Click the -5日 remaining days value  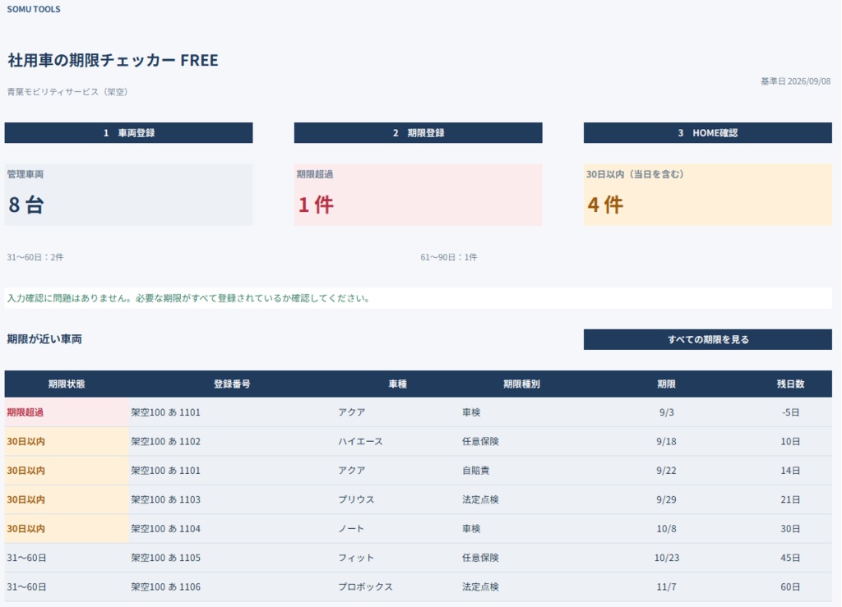click(x=790, y=412)
